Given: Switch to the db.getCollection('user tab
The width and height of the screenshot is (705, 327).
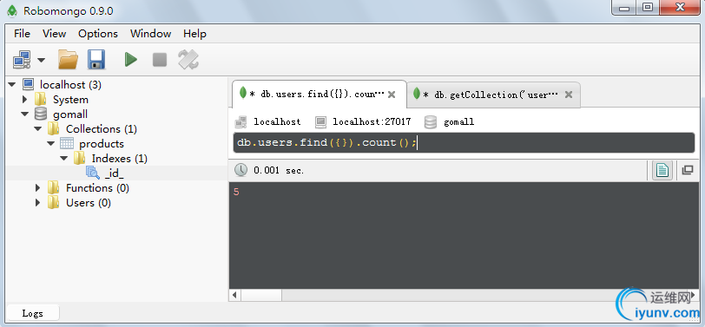Looking at the screenshot, I should pos(493,95).
